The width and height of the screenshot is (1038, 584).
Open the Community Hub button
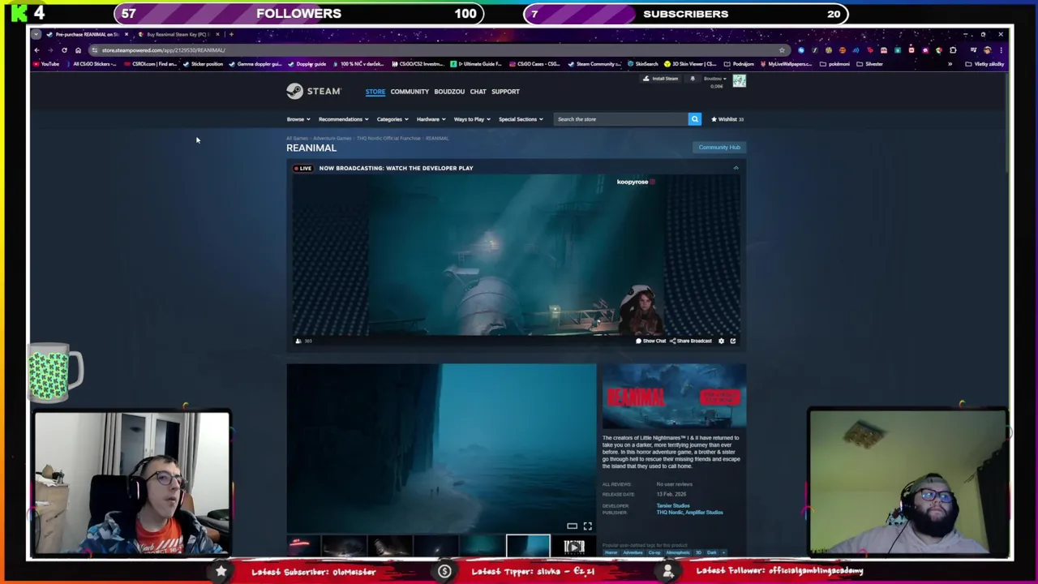pyautogui.click(x=719, y=148)
